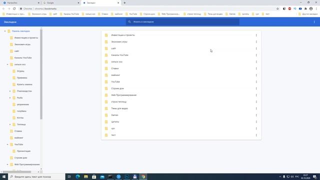The width and height of the screenshot is (320, 180).
Task: Click the star icon in address bar
Action: (x=277, y=9)
